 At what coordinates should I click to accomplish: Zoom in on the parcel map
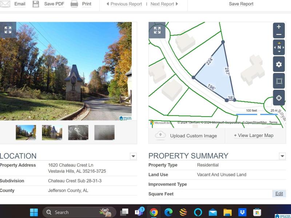[279, 27]
